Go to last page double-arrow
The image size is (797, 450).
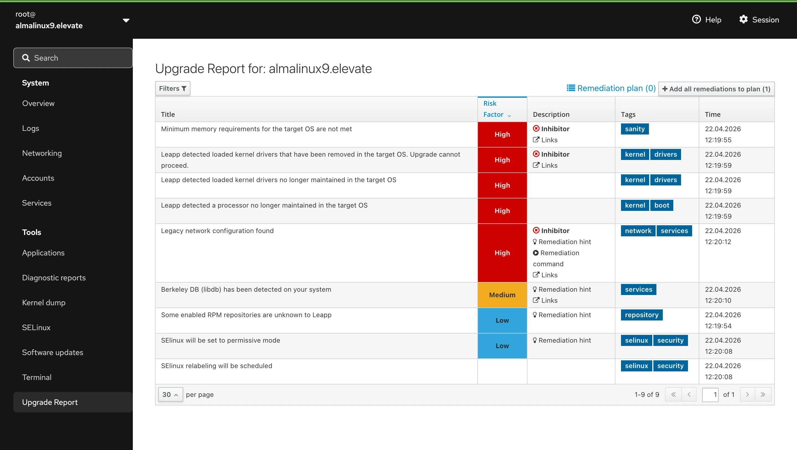pos(763,394)
